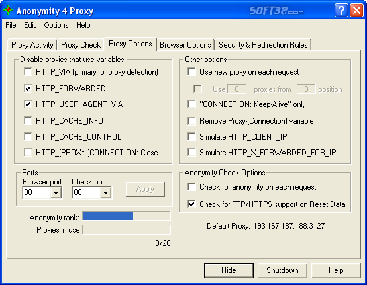Enable Use new proxy on each request

coord(191,71)
